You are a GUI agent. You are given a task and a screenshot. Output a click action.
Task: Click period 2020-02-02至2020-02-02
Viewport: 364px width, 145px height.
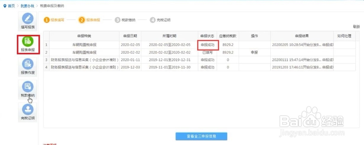point(170,52)
